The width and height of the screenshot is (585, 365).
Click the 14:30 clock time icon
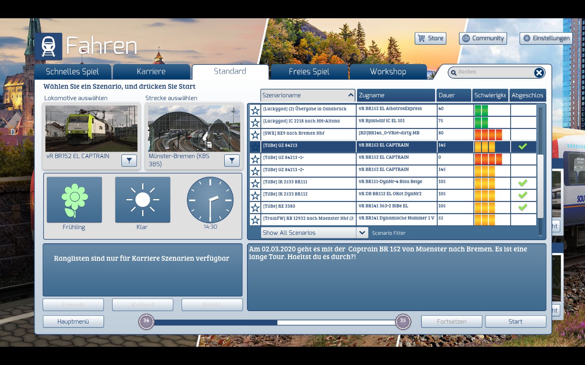tap(210, 200)
